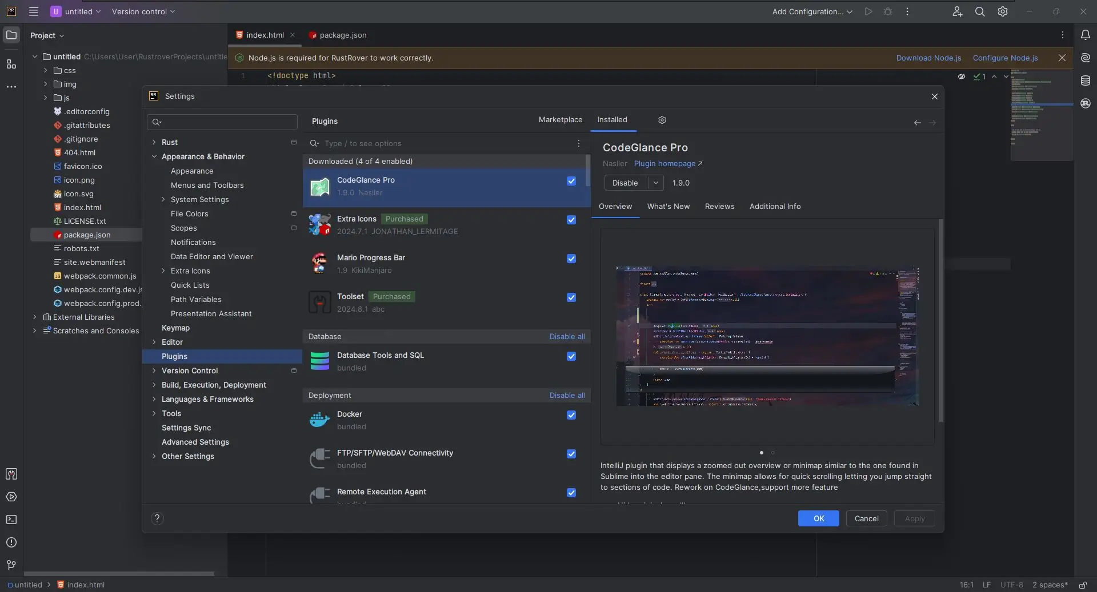Open editor tabs more options menu
The image size is (1097, 592).
pyautogui.click(x=1063, y=35)
